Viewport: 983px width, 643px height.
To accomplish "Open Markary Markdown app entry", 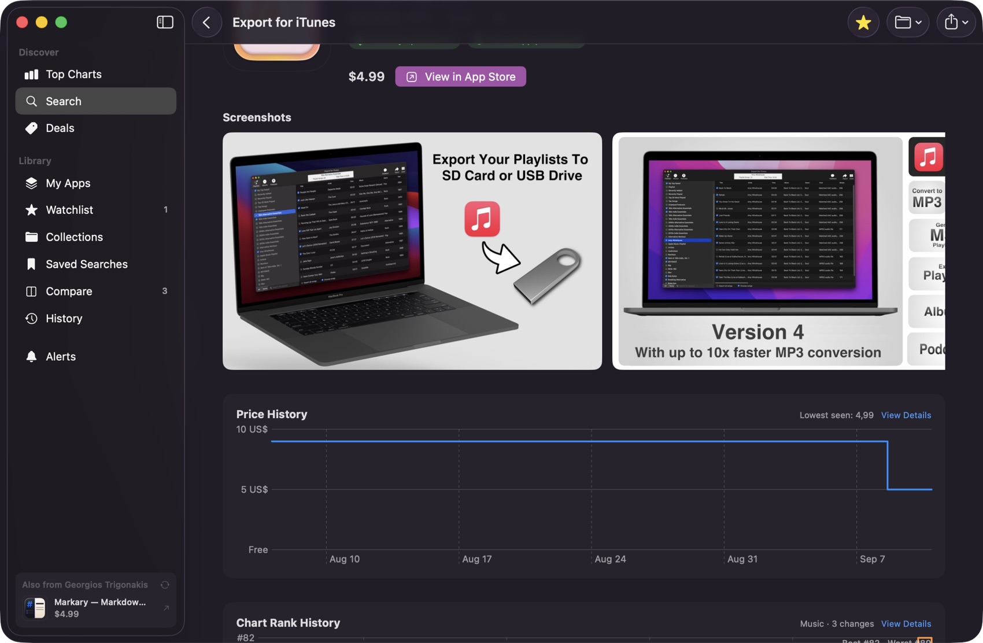I will click(x=96, y=608).
